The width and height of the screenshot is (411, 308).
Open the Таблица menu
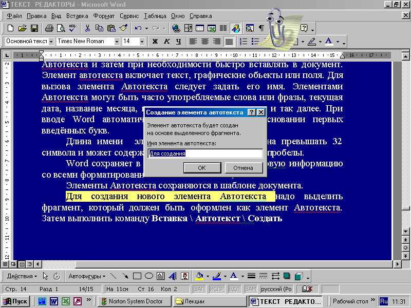coord(155,16)
